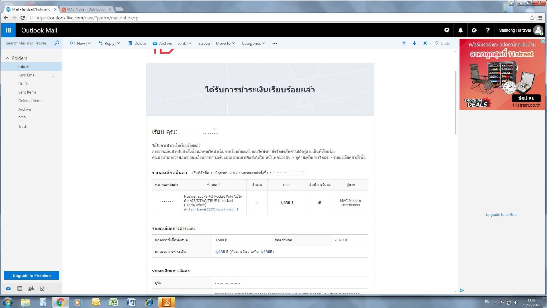Screen dimensions: 547x308
Task: Select the Inbox folder
Action: [x=31, y=66]
